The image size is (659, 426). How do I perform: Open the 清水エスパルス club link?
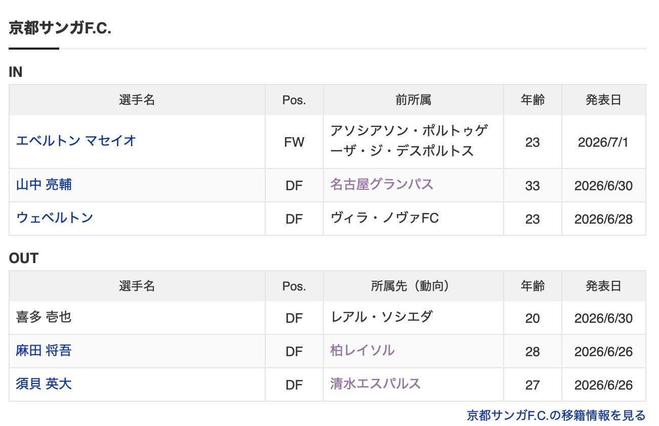[376, 384]
